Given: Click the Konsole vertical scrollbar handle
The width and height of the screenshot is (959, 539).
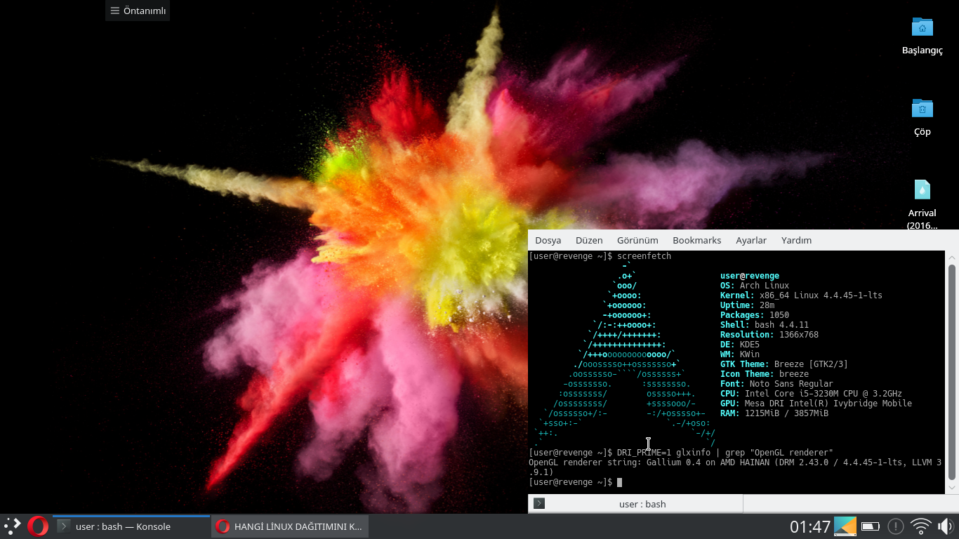Looking at the screenshot, I should (x=952, y=372).
